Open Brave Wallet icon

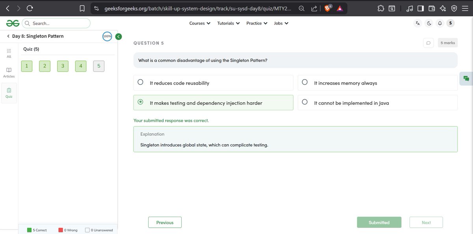coord(432,8)
